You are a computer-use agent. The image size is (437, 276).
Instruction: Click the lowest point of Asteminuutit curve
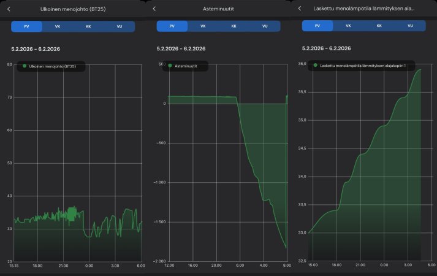pyautogui.click(x=286, y=247)
